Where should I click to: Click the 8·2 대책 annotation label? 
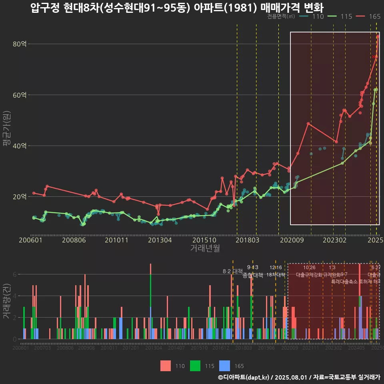click(x=233, y=271)
